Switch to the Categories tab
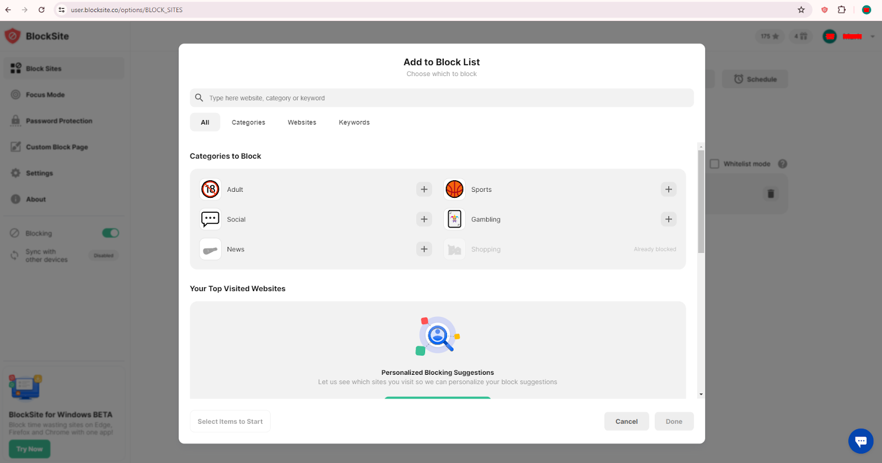The height and width of the screenshot is (463, 882). (x=248, y=122)
